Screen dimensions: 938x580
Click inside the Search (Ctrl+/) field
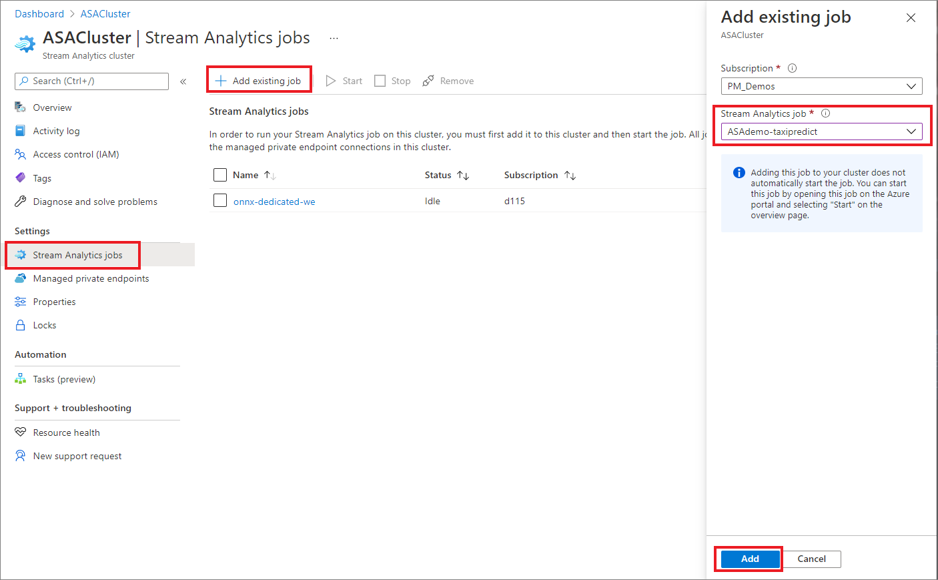pos(91,81)
